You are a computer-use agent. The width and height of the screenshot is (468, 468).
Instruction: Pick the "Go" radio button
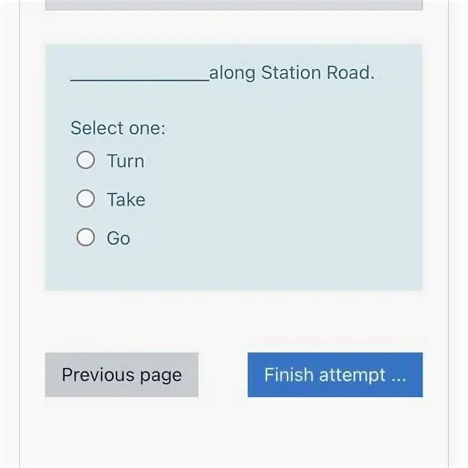85,237
